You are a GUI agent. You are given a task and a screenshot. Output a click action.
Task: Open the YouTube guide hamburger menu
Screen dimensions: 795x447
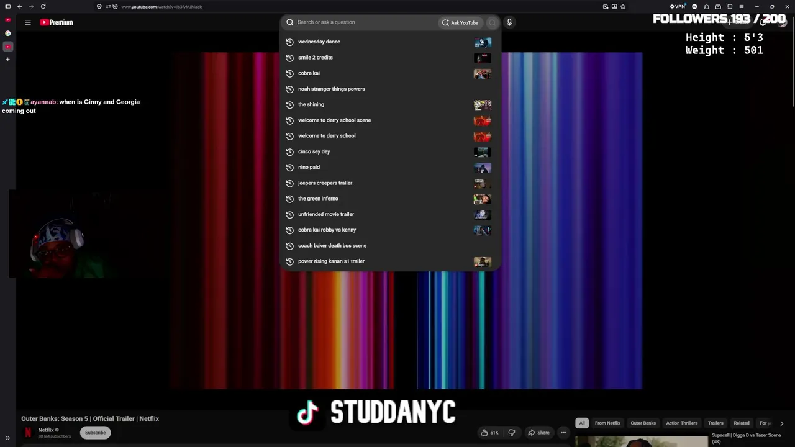[x=27, y=22]
